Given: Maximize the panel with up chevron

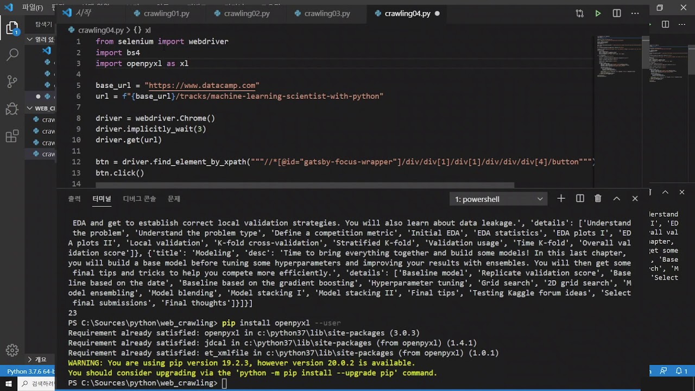Looking at the screenshot, I should (x=616, y=199).
